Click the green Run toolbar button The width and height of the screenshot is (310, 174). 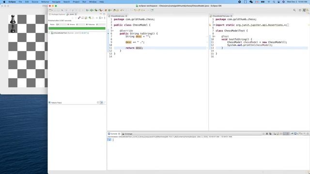click(92, 10)
